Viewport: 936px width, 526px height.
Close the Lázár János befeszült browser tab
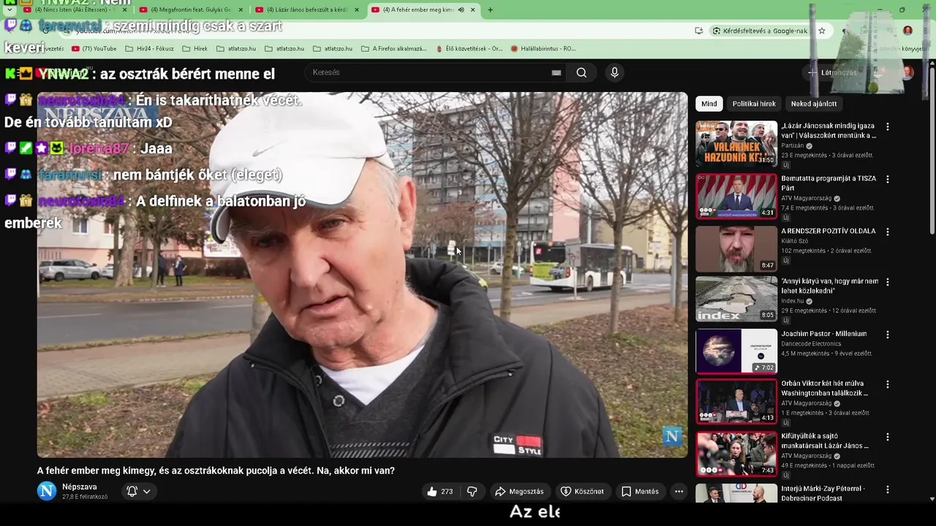[357, 10]
